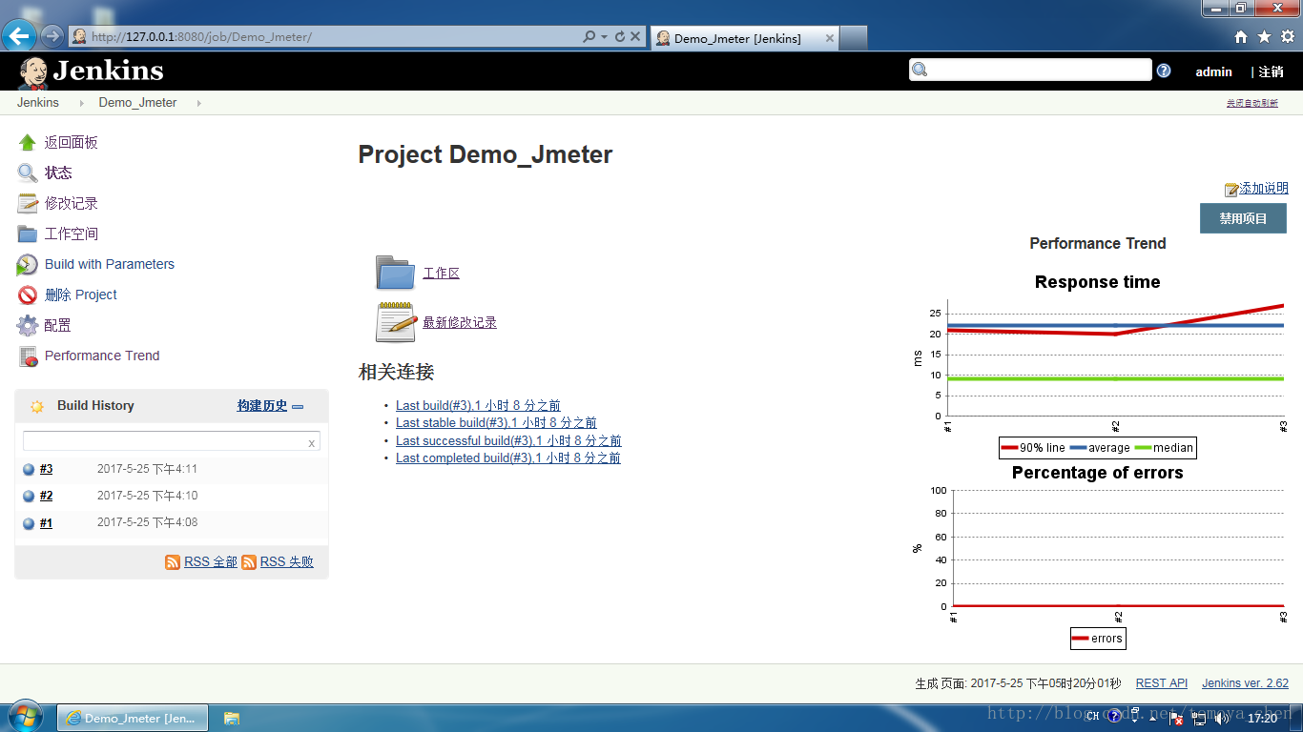Click the browser forward arrow button
The image size is (1303, 732).
(52, 36)
